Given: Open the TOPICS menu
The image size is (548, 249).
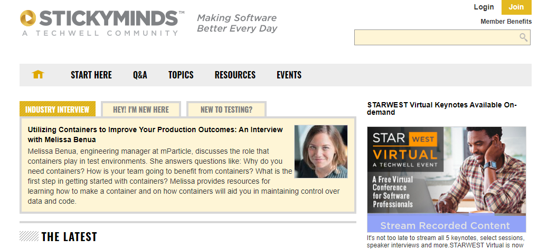Looking at the screenshot, I should pyautogui.click(x=181, y=75).
